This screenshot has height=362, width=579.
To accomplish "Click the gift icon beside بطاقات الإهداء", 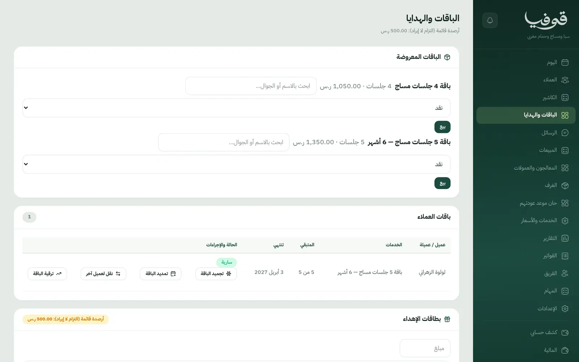I will point(447,319).
